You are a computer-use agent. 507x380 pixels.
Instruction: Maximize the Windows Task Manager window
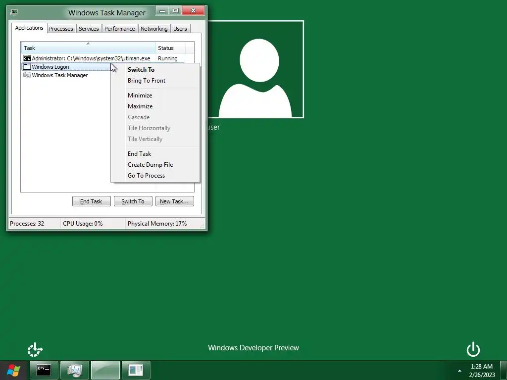tap(176, 11)
